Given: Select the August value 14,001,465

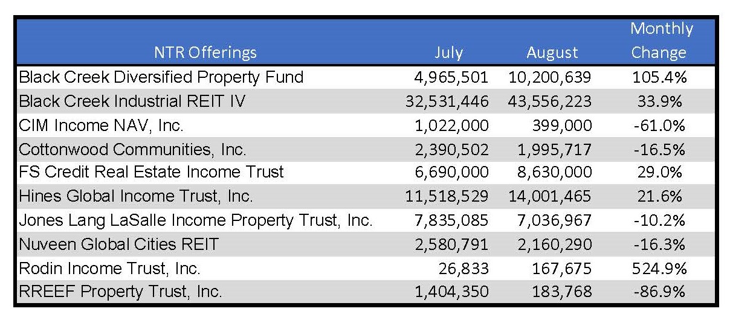Looking at the screenshot, I should point(549,197).
